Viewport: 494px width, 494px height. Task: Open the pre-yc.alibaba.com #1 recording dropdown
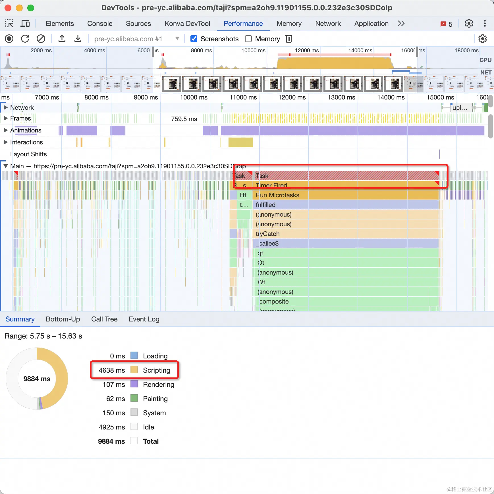click(136, 39)
